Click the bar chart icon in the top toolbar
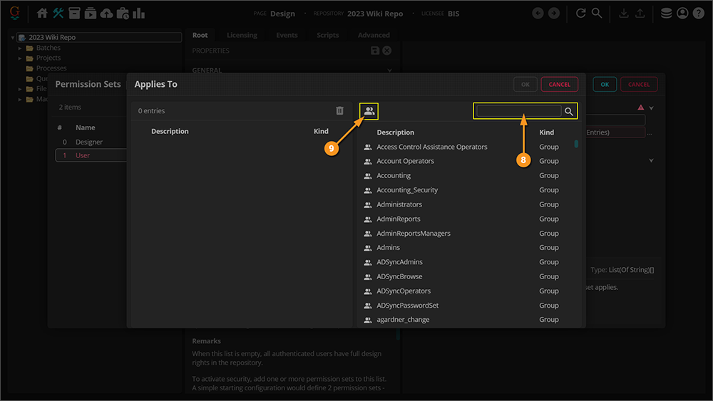Screen dimensions: 713x401 [138, 14]
